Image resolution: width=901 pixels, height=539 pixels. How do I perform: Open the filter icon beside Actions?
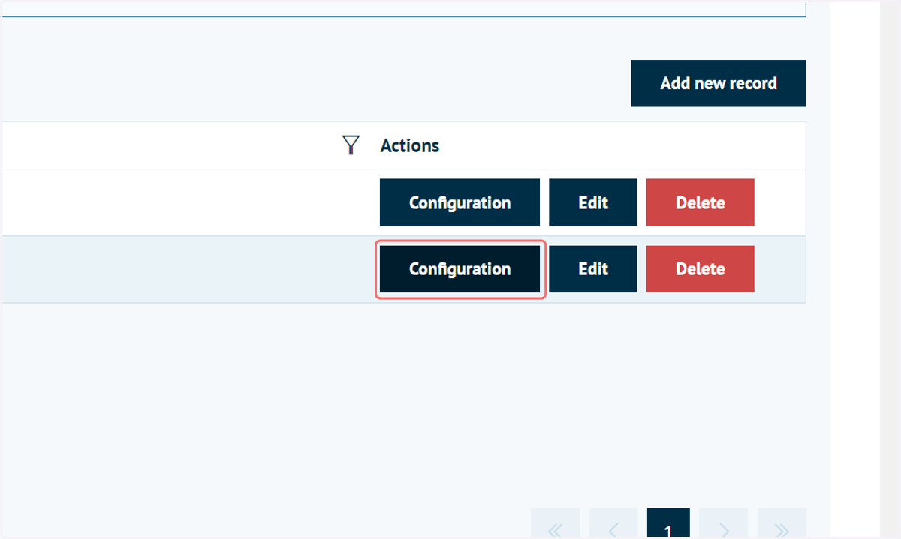tap(350, 145)
